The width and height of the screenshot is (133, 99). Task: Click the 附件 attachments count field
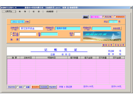click(77, 34)
